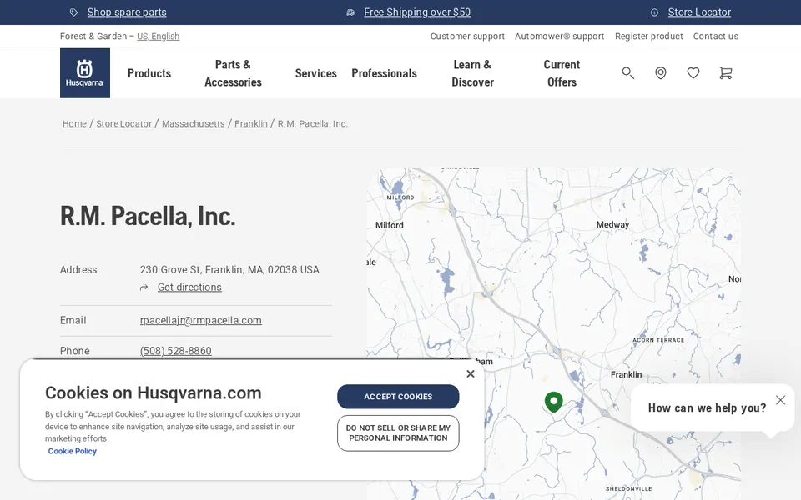This screenshot has width=801, height=500.
Task: Click Free Shipping over $50 link
Action: tap(417, 12)
